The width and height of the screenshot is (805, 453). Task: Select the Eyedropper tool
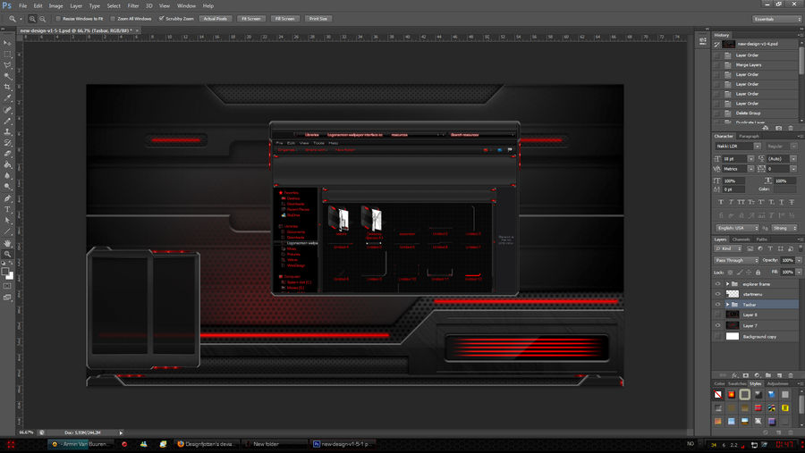pos(7,98)
